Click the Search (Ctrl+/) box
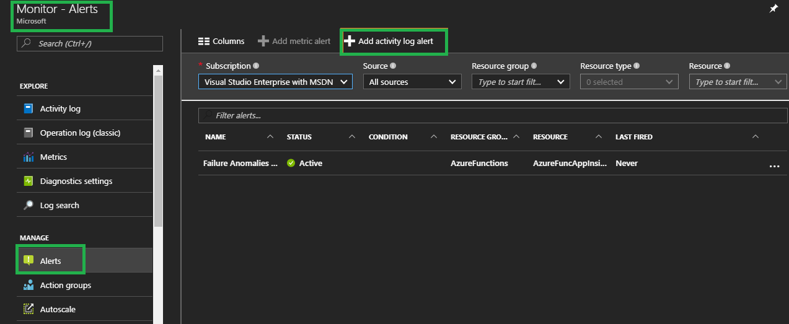Viewport: 789px width, 324px height. tap(90, 43)
